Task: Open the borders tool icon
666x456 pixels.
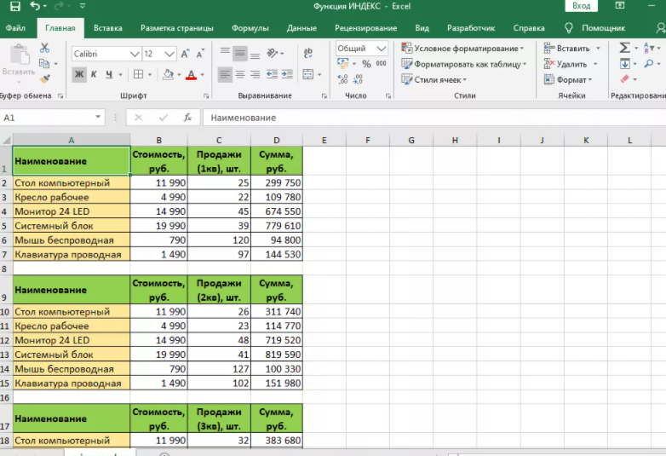Action: [138, 74]
